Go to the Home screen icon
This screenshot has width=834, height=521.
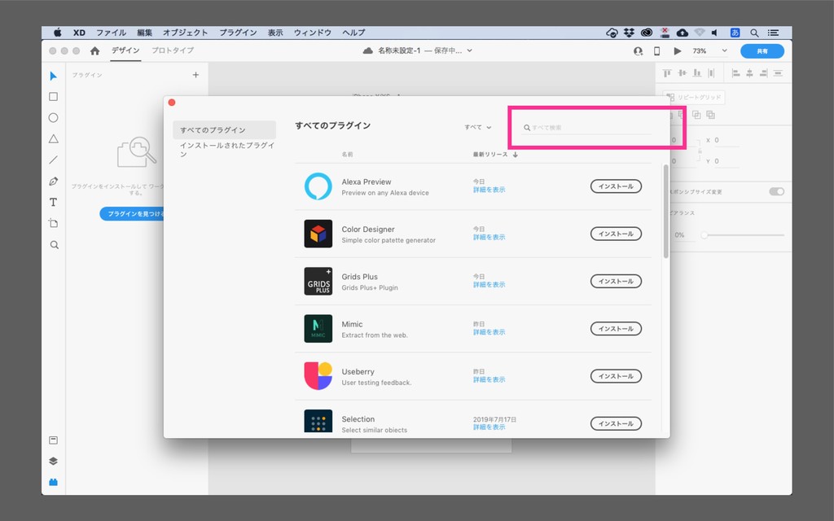(x=94, y=51)
